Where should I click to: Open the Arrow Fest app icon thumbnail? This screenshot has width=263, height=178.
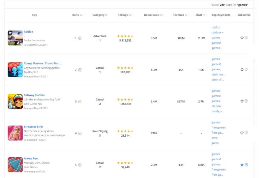click(15, 165)
